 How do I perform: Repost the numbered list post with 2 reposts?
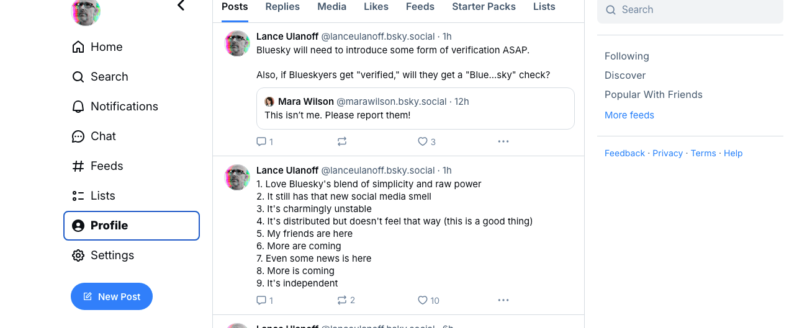coord(342,300)
